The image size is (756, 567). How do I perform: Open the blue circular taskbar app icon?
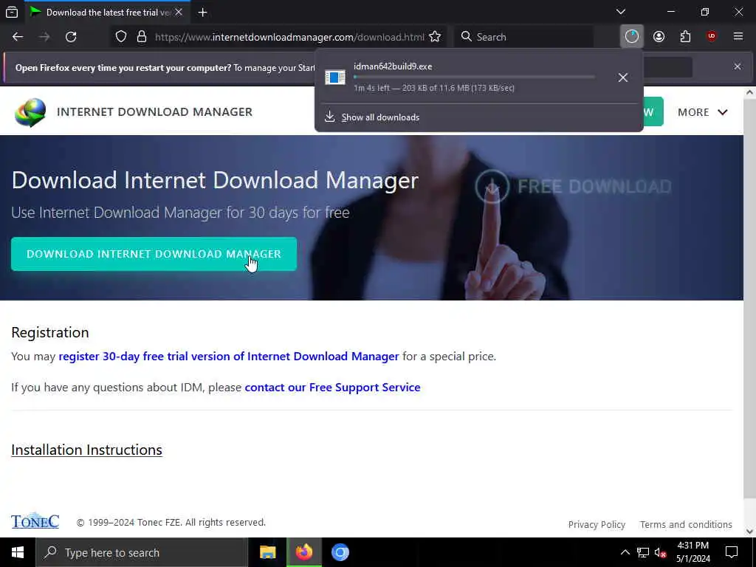[340, 552]
